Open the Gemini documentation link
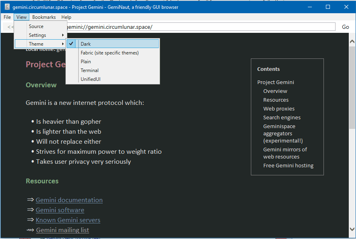 pyautogui.click(x=69, y=200)
